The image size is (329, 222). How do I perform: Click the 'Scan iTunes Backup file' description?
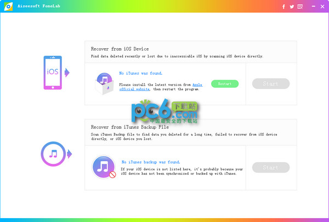tap(184, 136)
